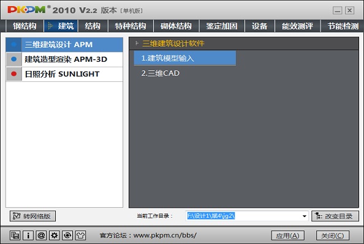
Task: Click the shirt-shaped skin icon
Action: (80, 235)
